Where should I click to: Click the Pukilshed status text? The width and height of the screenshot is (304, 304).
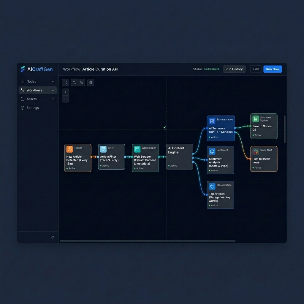pos(211,69)
